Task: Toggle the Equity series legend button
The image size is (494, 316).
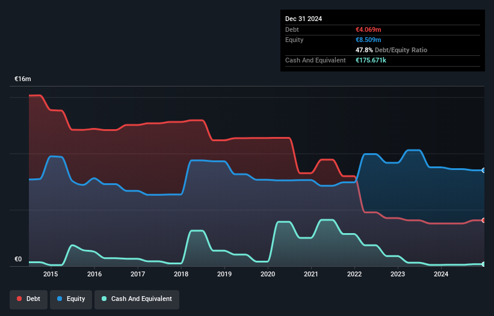Action: click(x=71, y=299)
